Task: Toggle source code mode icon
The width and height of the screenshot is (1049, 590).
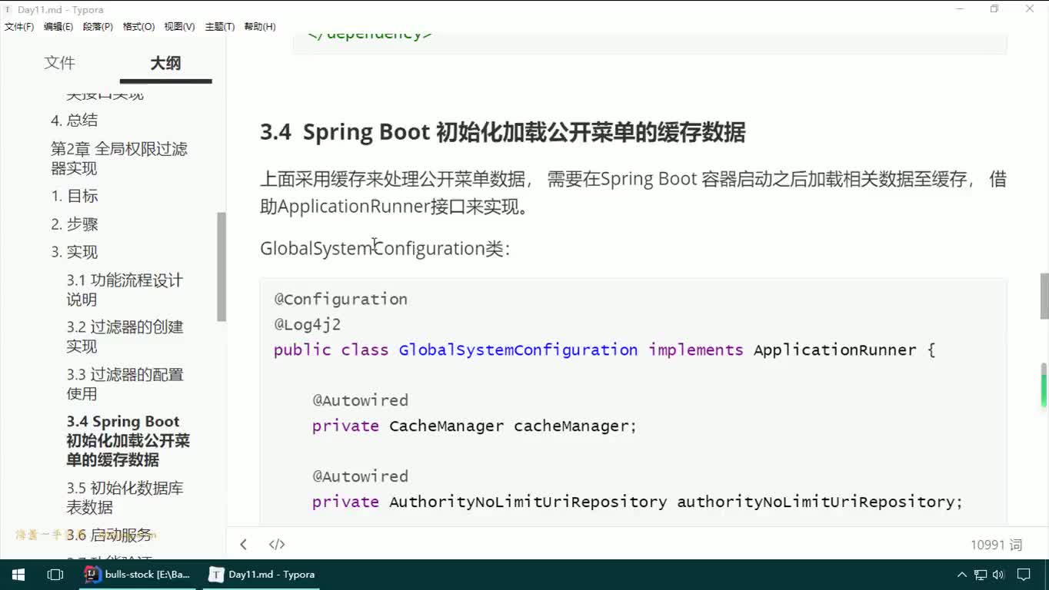Action: [x=277, y=545]
